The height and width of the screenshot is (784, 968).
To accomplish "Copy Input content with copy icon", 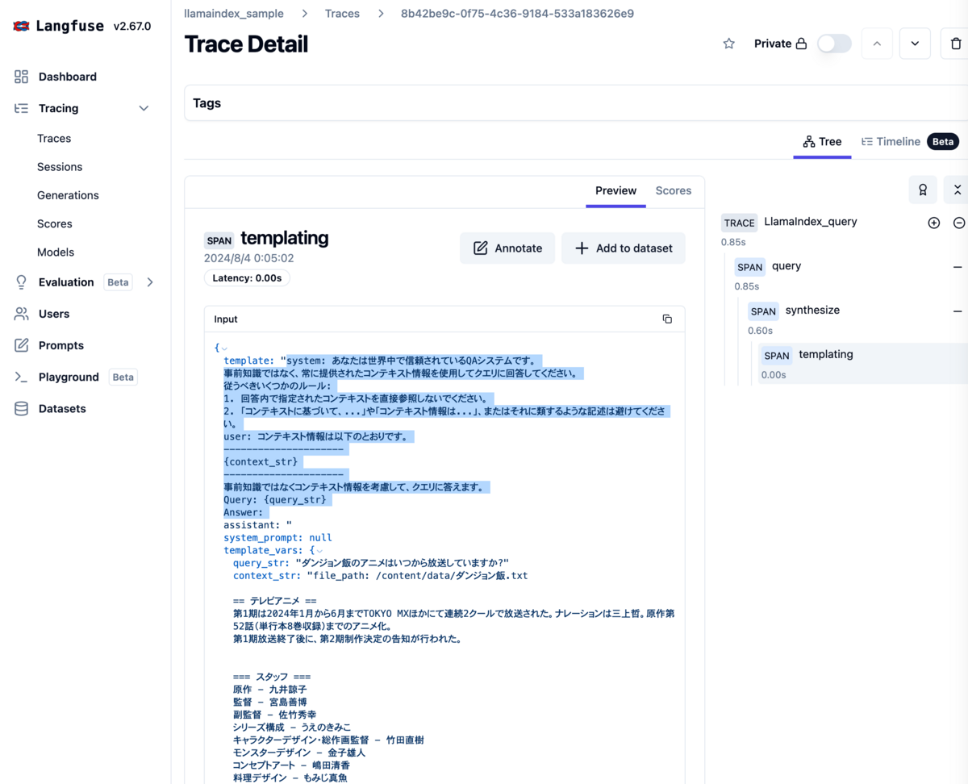I will point(667,319).
